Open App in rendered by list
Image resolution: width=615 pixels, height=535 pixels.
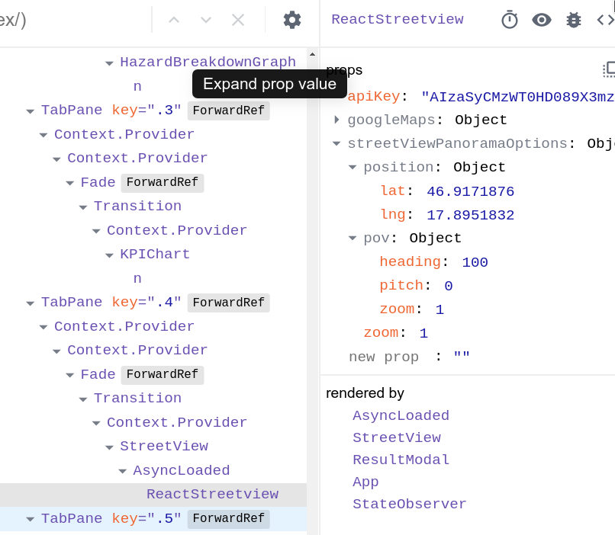tap(365, 482)
